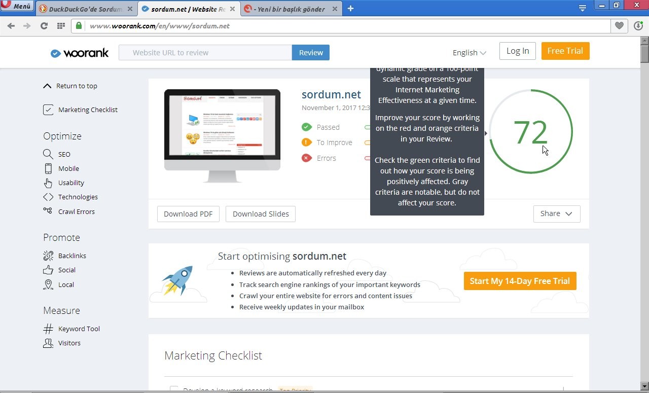Click the 72 score progress circle
The width and height of the screenshot is (649, 393).
click(x=530, y=132)
